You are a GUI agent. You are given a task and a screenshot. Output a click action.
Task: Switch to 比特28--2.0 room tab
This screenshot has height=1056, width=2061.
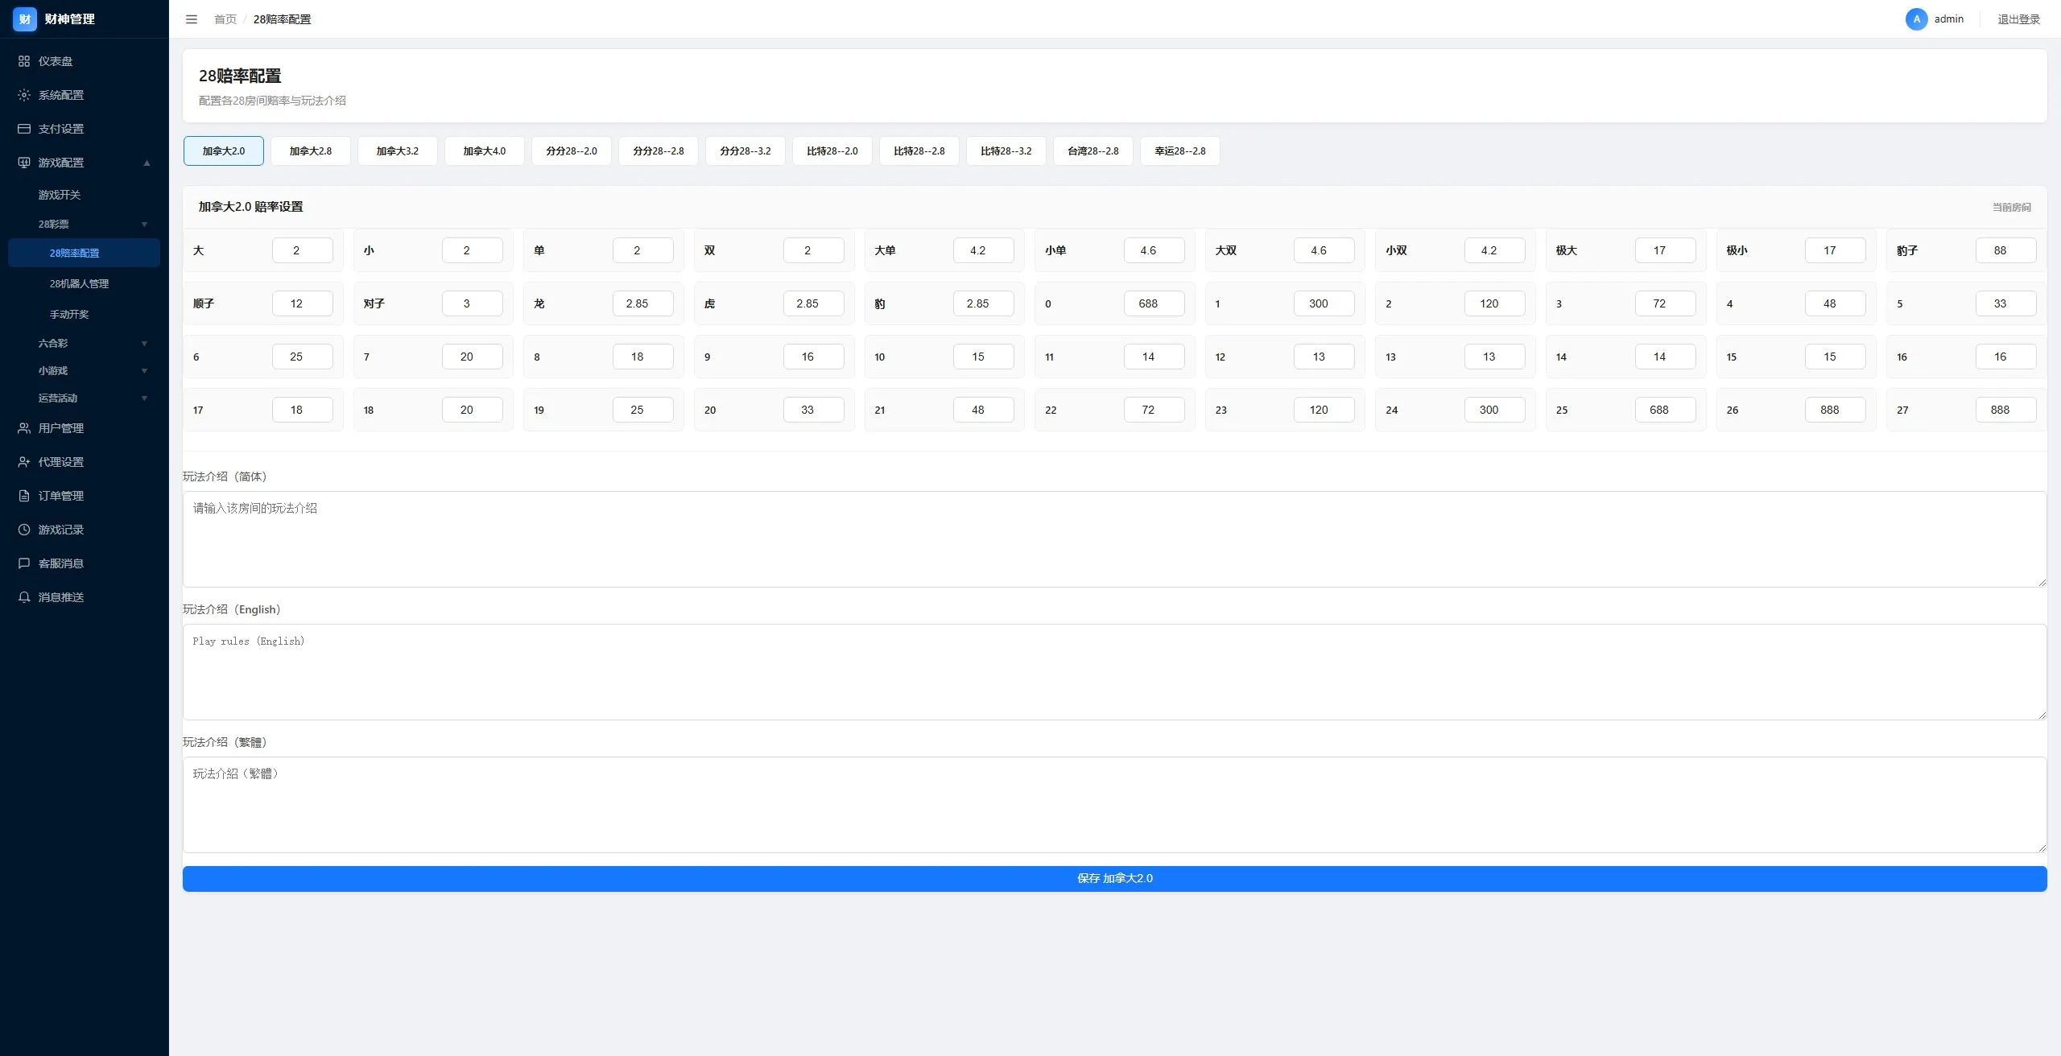[x=832, y=151]
